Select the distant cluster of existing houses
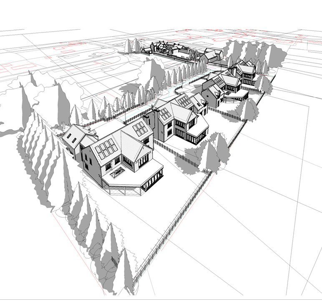The width and height of the screenshot is (322, 301). click(175, 50)
